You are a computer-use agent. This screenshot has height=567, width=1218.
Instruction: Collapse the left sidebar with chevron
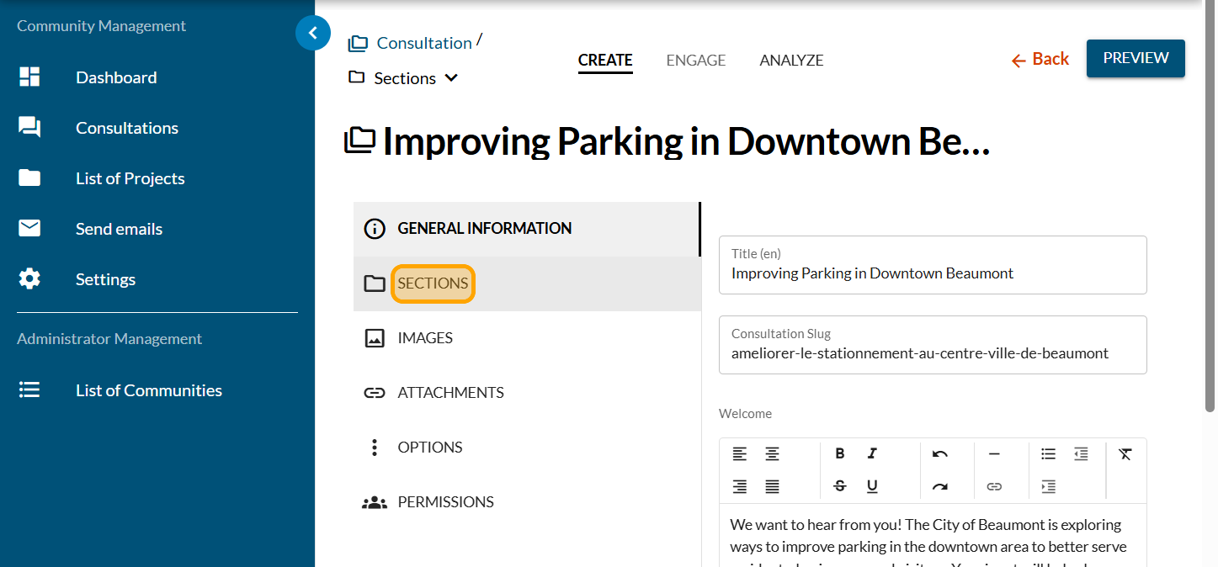coord(313,34)
